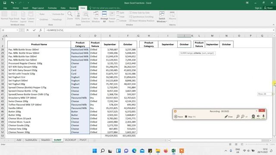The width and height of the screenshot is (276, 155).
Task: Switch to the VLOOKUP sheet tab
Action: pyautogui.click(x=70, y=140)
